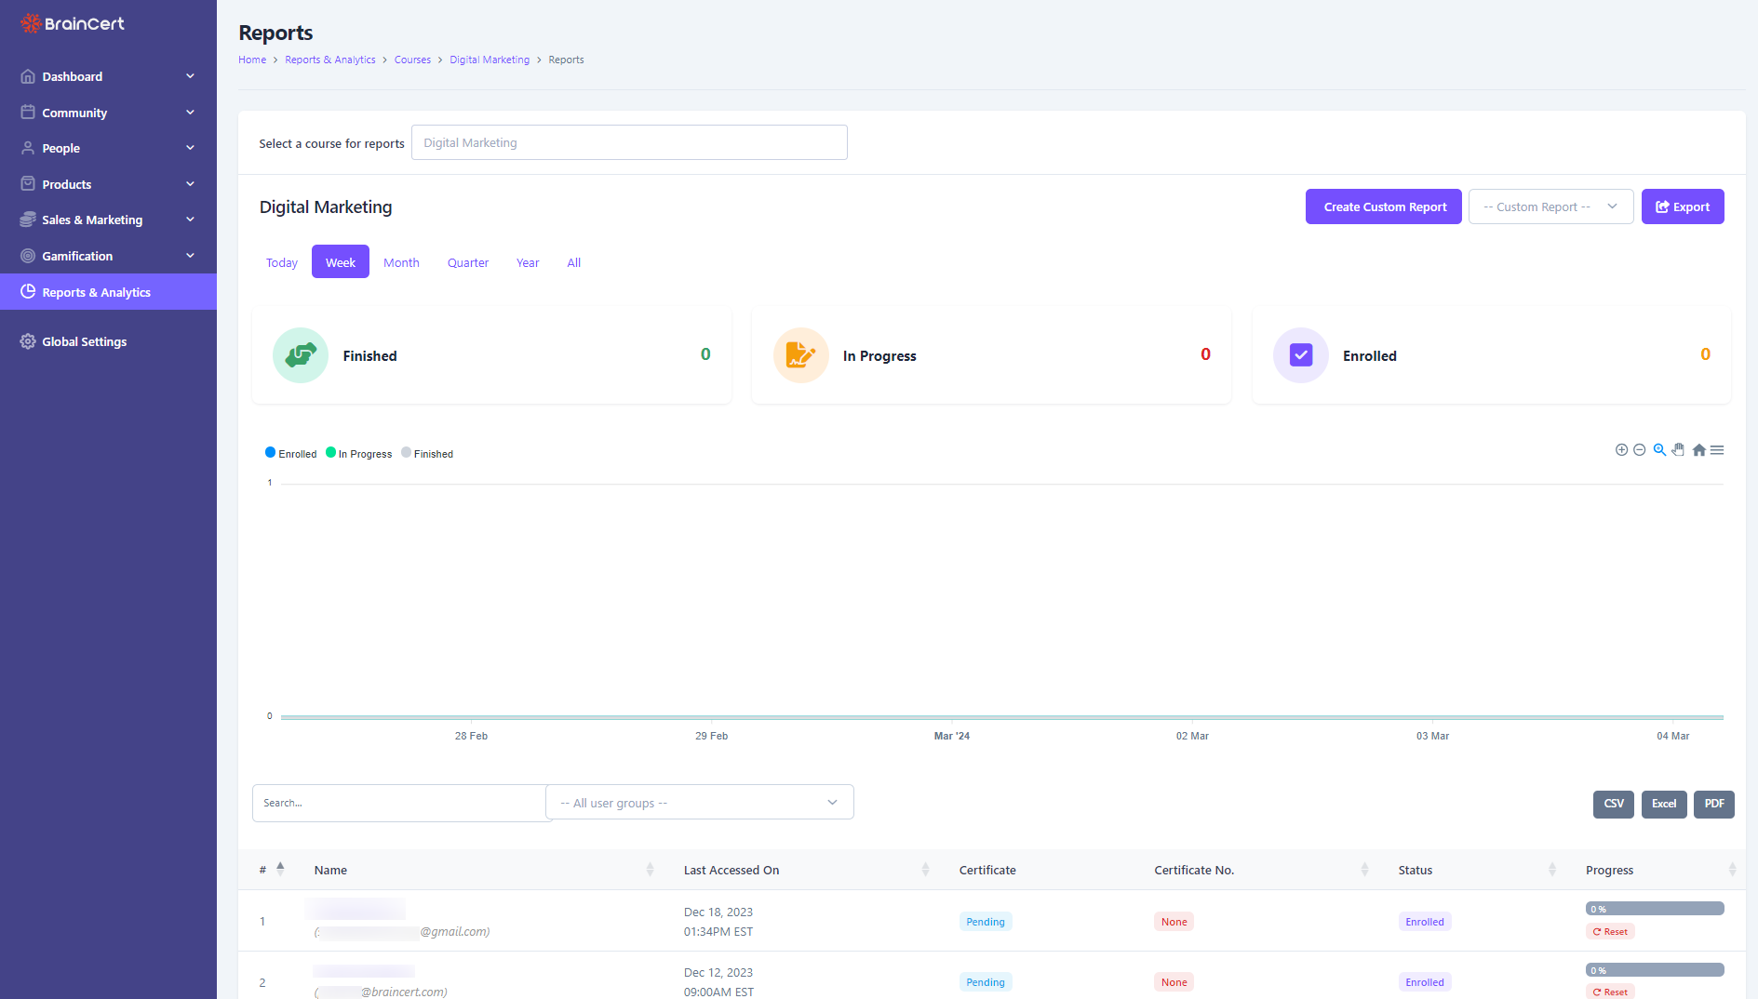Screen dimensions: 1758x999
Task: Click the Reports & Analytics pie icon
Action: (28, 292)
